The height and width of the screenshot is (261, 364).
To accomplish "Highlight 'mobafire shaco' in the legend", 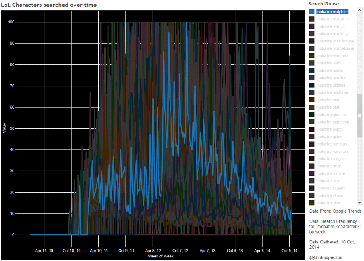I will (330, 195).
